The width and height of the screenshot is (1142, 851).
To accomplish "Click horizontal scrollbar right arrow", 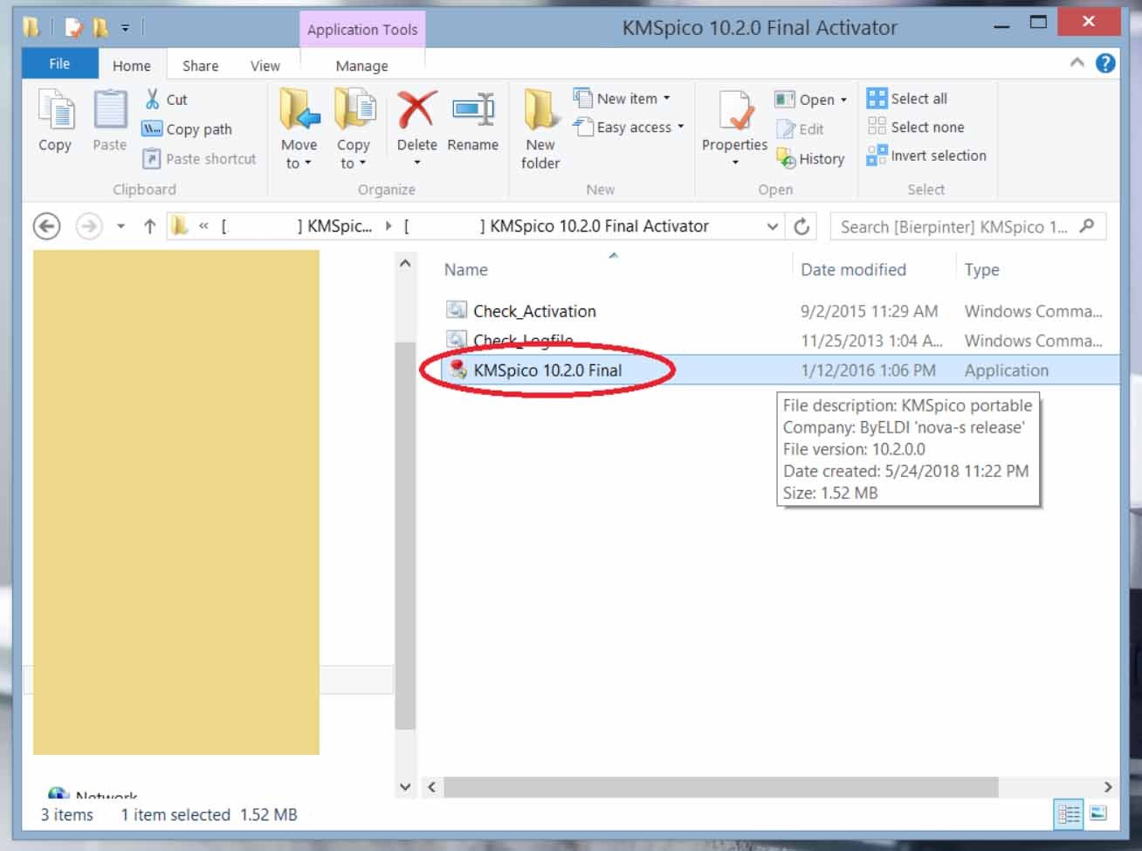I will pyautogui.click(x=1108, y=786).
